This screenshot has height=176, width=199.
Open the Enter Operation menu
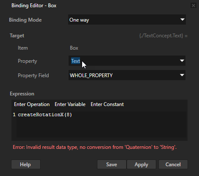(32, 104)
